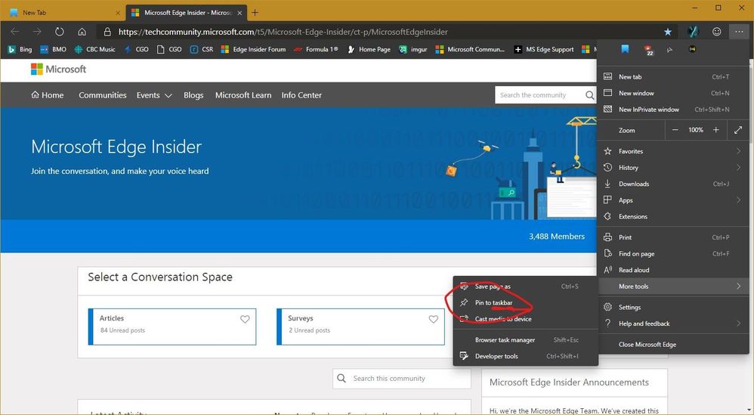Open the imgur bookmark
The height and width of the screenshot is (415, 754).
[x=413, y=49]
